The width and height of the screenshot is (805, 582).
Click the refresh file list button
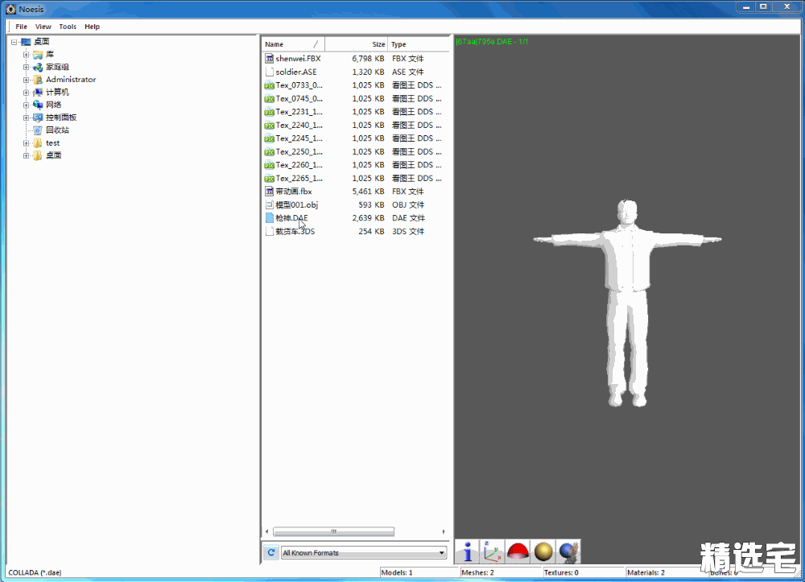(271, 552)
